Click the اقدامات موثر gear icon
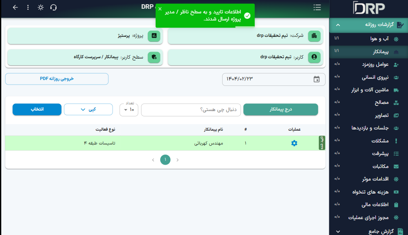The image size is (408, 235). pyautogui.click(x=396, y=179)
